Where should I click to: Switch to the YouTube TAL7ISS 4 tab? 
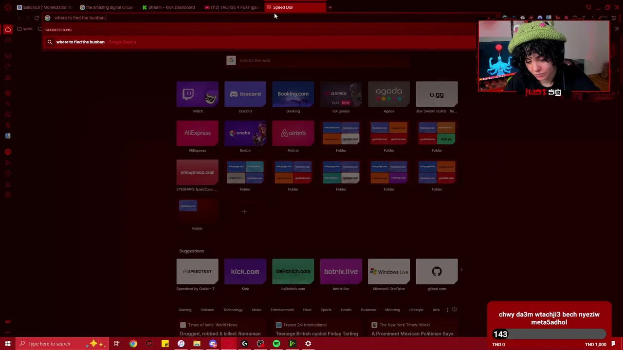pos(232,7)
